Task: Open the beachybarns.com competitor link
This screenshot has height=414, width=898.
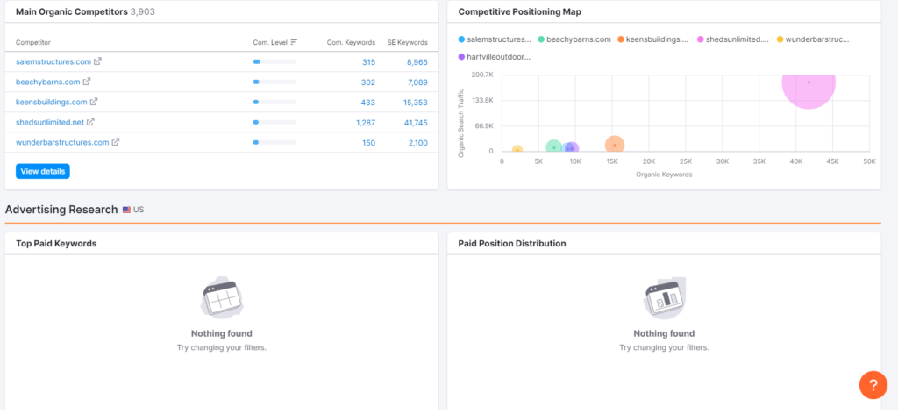Action: pyautogui.click(x=47, y=82)
